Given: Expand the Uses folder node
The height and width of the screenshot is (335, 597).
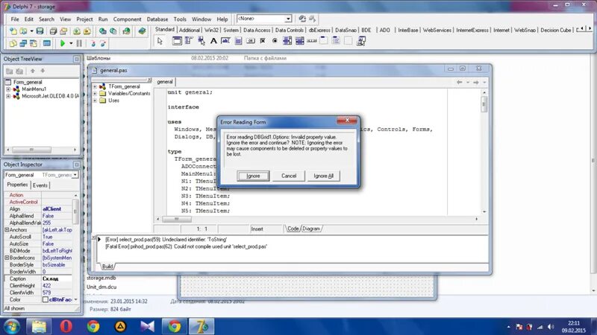Looking at the screenshot, I should 95,100.
